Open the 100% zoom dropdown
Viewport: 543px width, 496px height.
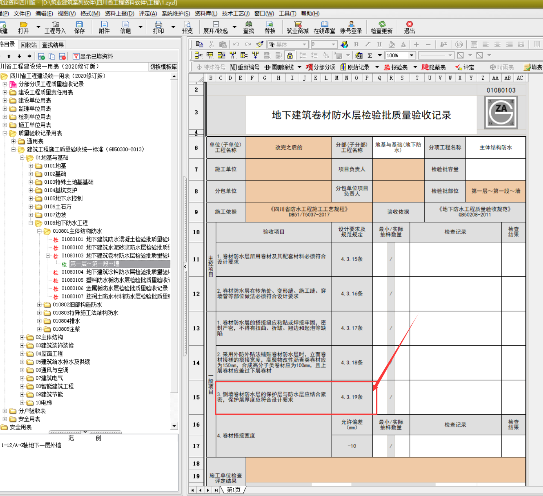click(412, 56)
